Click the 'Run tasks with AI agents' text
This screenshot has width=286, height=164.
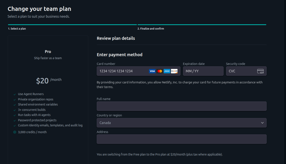point(34,115)
